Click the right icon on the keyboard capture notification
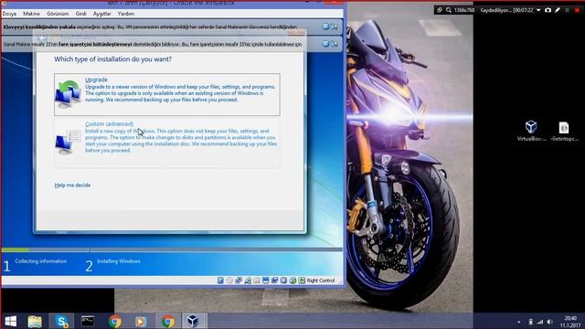 (x=335, y=27)
